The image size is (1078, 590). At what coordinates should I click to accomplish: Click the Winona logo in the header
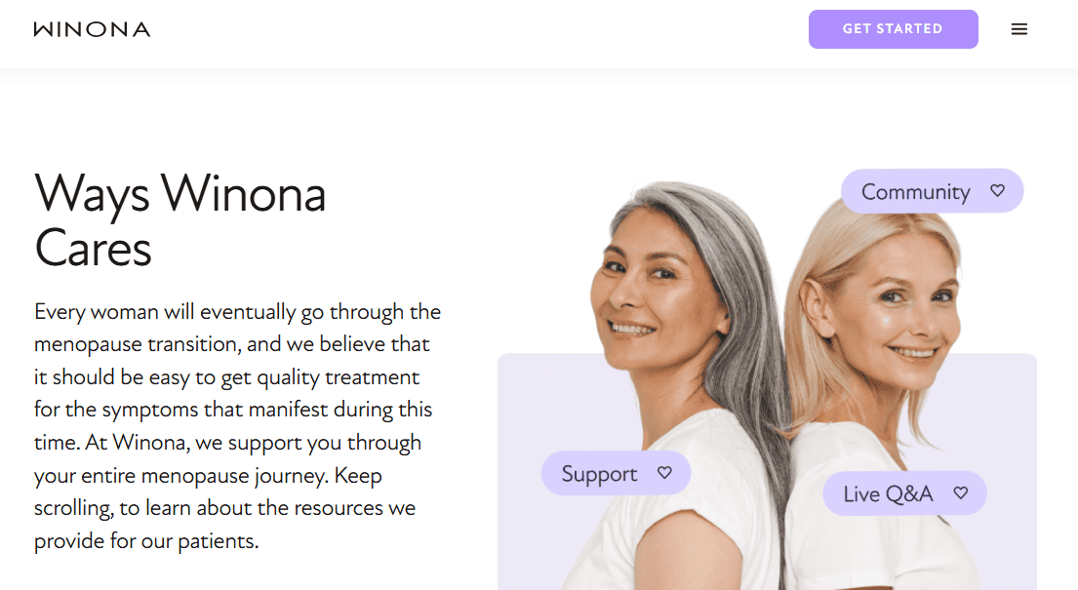[92, 29]
